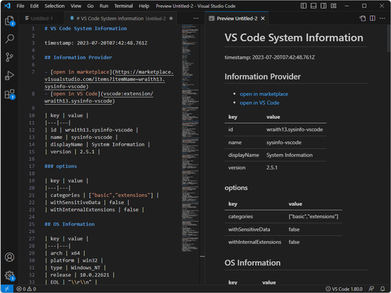Open More Actions of preview group
The width and height of the screenshot is (391, 293).
(382, 18)
